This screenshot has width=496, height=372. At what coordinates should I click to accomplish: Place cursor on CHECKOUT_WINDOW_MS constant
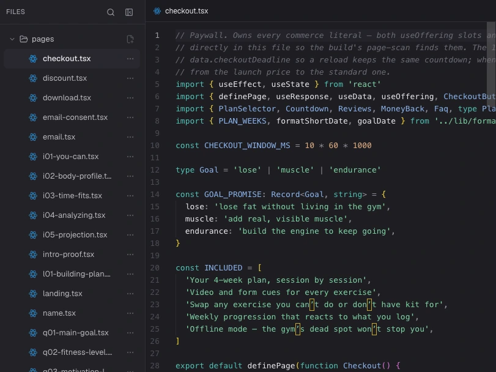click(x=247, y=146)
